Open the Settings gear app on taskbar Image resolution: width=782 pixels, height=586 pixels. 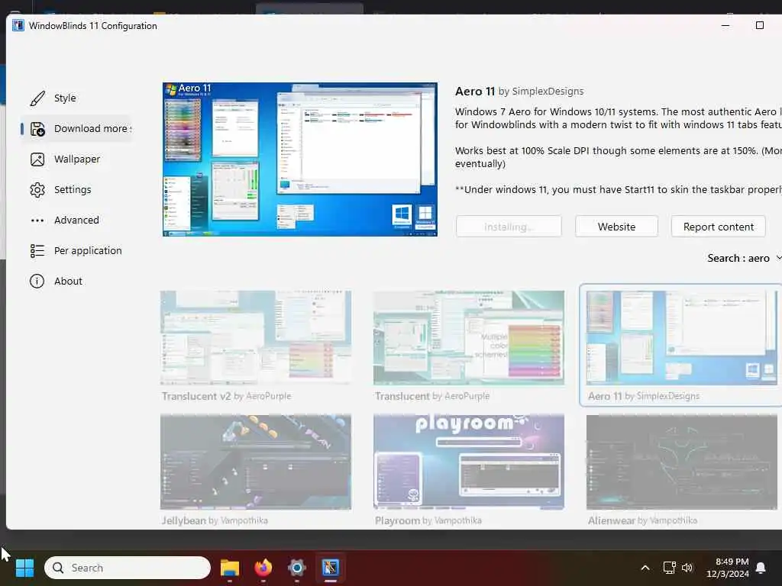(297, 568)
